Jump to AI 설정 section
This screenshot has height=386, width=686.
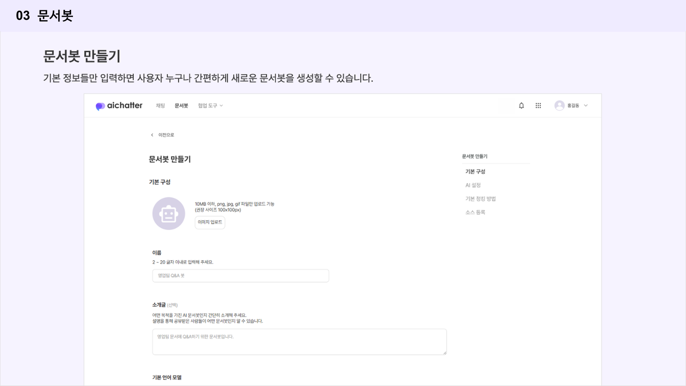point(473,185)
